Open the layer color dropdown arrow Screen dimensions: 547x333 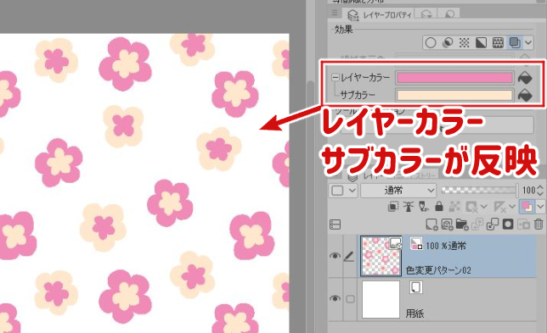pyautogui.click(x=540, y=207)
